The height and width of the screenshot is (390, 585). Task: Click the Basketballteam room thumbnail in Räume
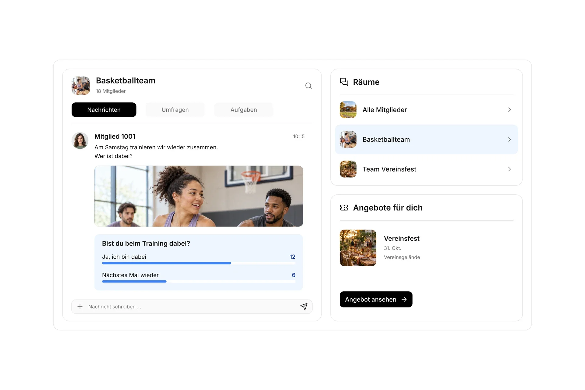tap(348, 140)
